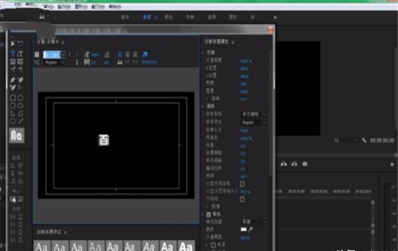Open Roll/Crawl Options icon
This screenshot has width=398, height=251.
point(37,62)
